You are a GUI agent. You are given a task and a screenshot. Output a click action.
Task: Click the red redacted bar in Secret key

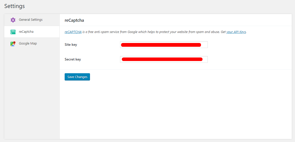click(162, 59)
